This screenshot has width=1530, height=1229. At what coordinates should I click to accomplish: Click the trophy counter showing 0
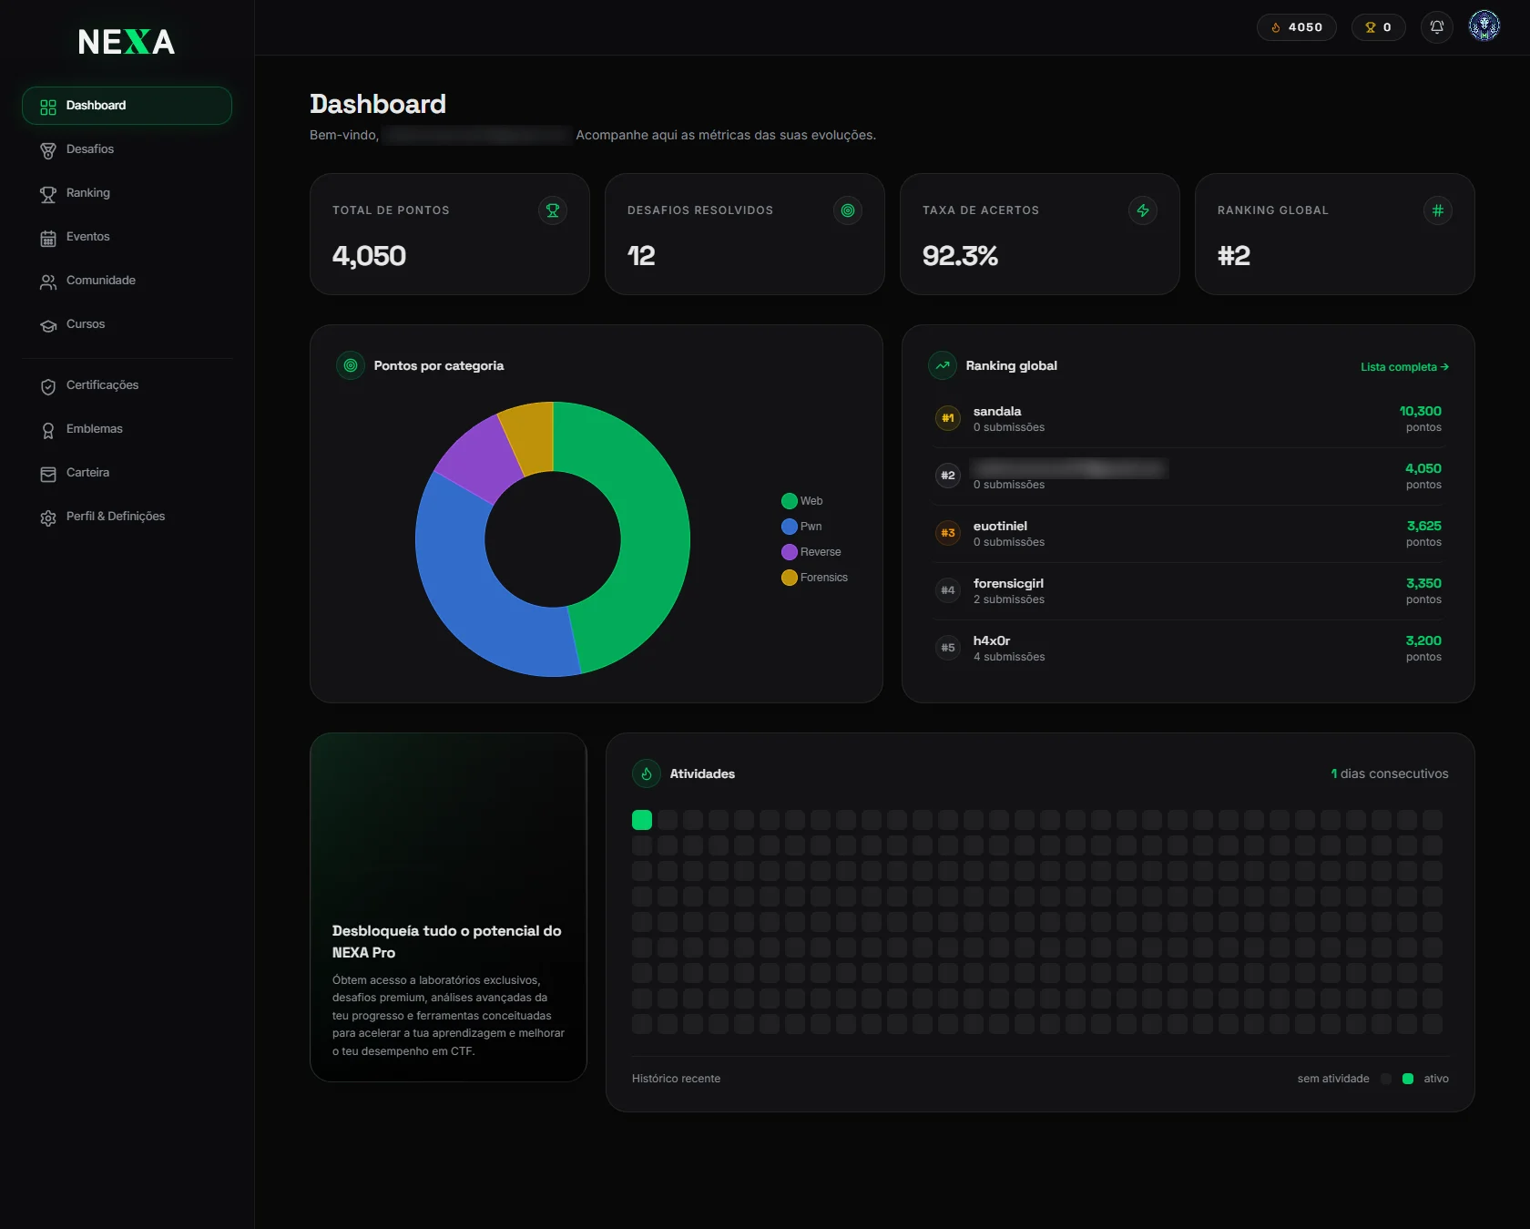coord(1378,27)
